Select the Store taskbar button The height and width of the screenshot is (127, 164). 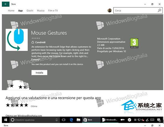tap(91, 120)
